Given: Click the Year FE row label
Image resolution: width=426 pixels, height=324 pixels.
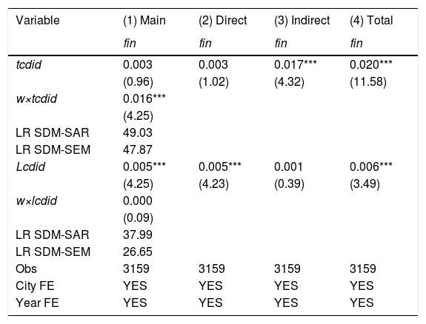Looking at the screenshot, I should coord(37,303).
